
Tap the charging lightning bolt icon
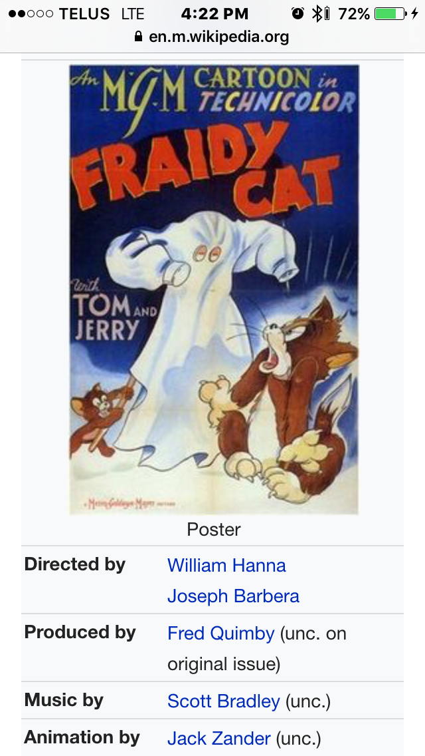pos(414,13)
